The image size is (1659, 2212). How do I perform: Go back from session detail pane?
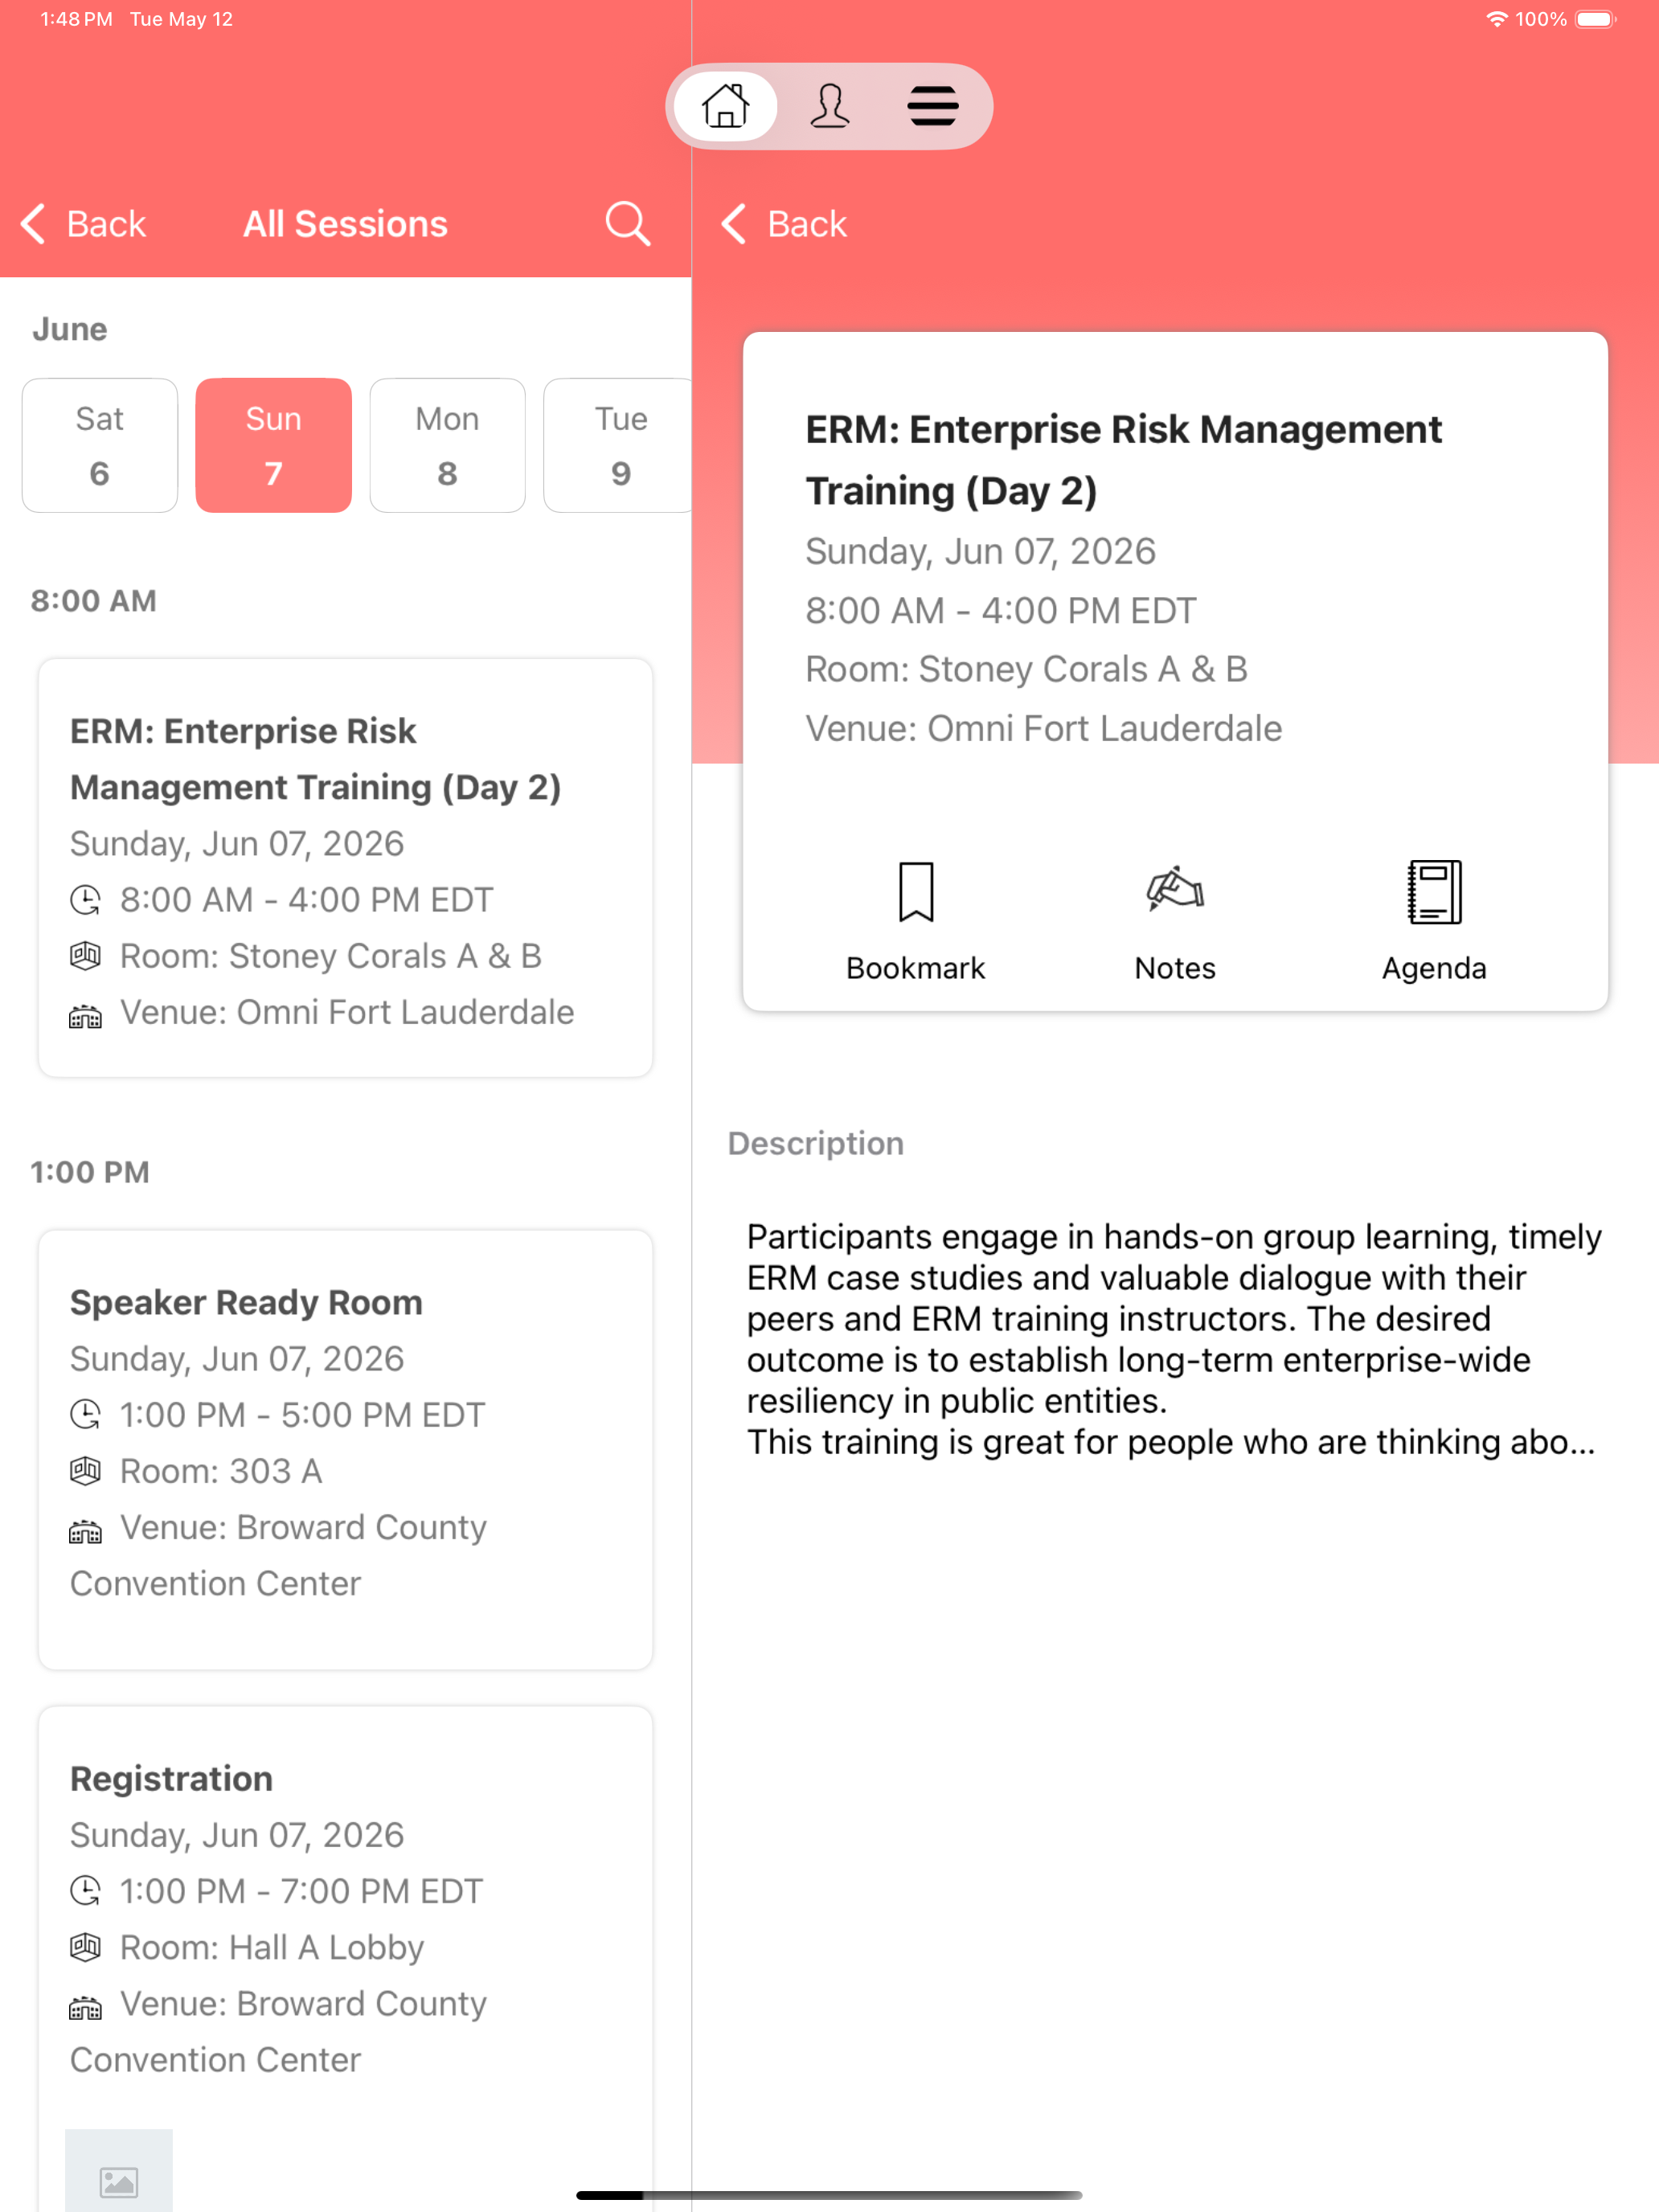(x=785, y=224)
